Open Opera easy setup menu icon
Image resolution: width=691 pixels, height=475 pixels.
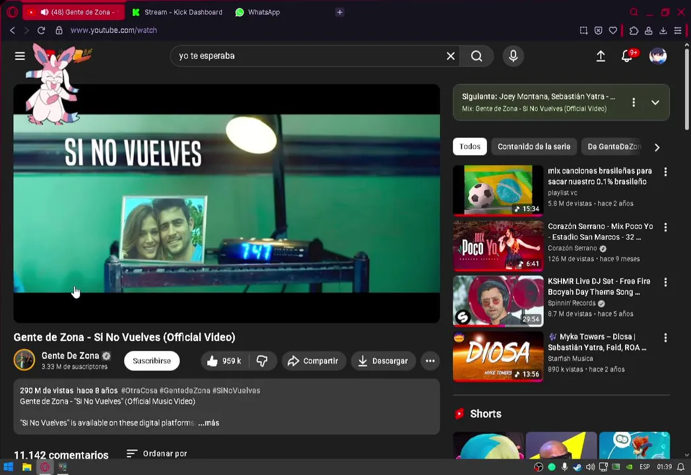(677, 30)
